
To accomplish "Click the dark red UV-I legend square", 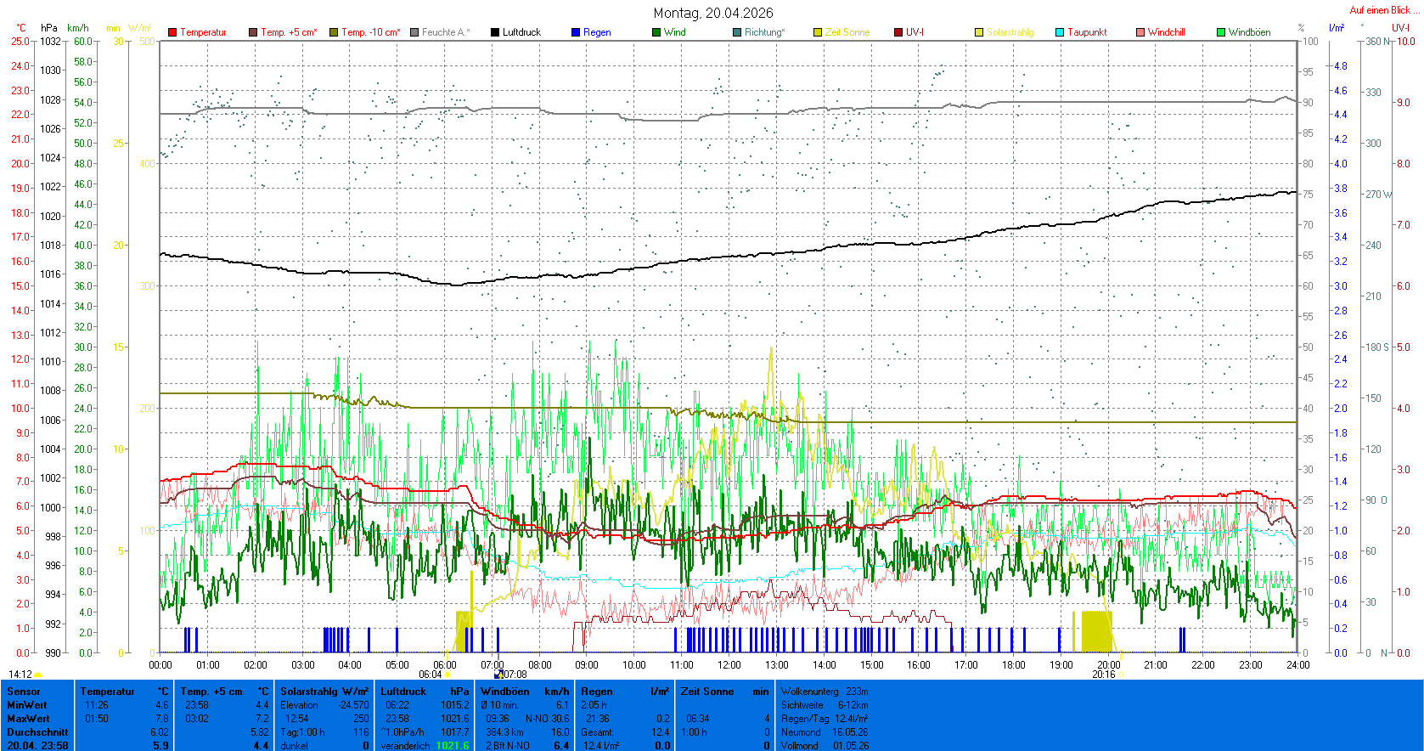I will pyautogui.click(x=898, y=32).
